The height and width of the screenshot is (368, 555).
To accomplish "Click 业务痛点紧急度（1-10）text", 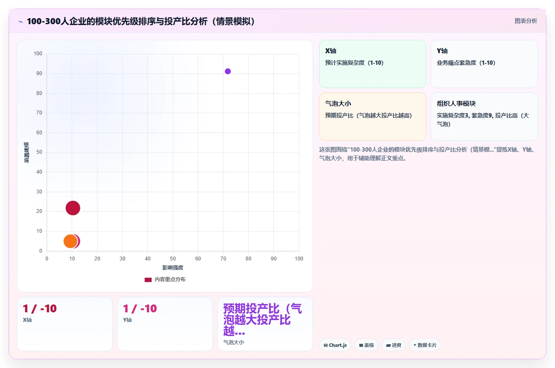I will point(466,63).
